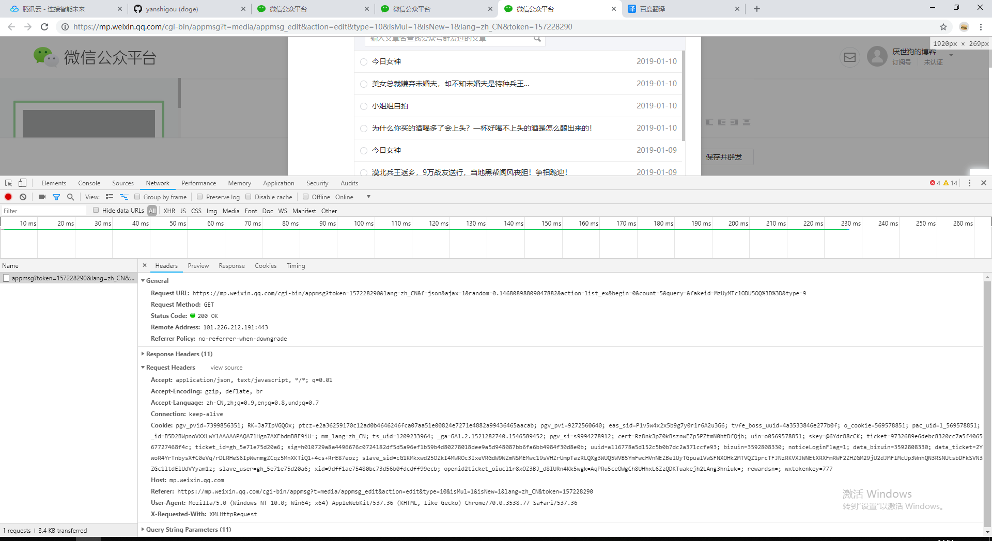992x541 pixels.
Task: Open network search magnifier icon
Action: 71,197
